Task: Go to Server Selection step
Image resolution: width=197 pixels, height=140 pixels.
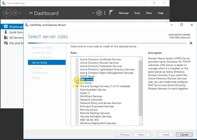Action: (42, 58)
